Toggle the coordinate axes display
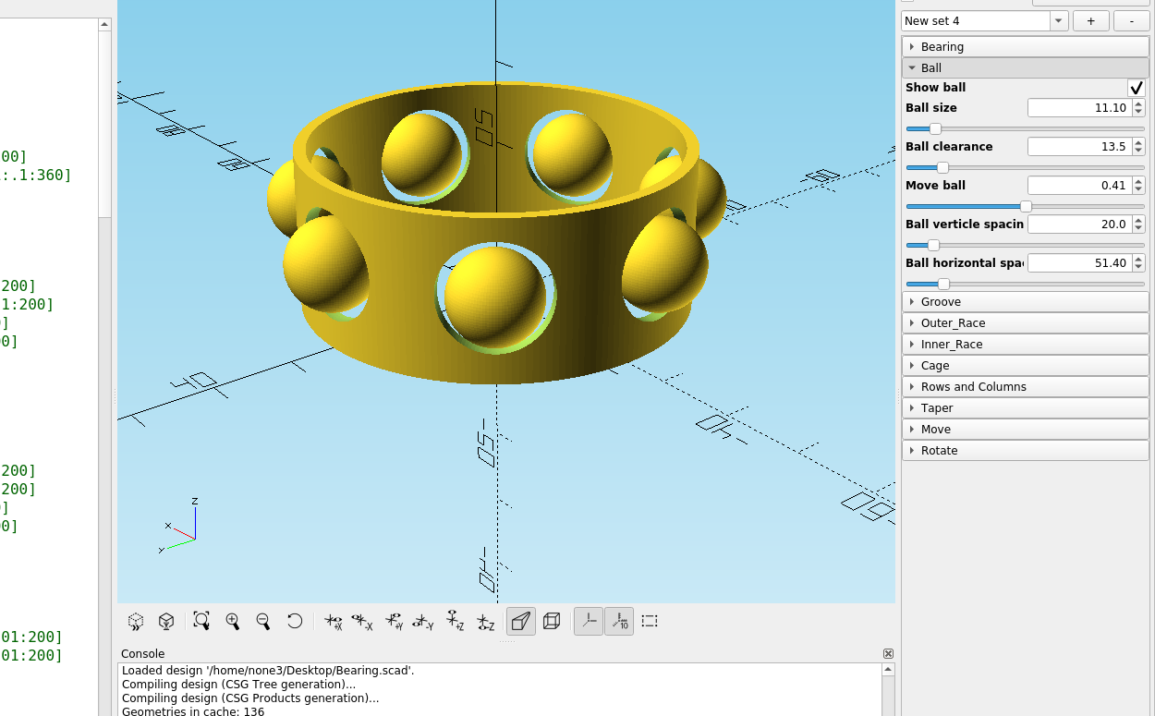Image resolution: width=1155 pixels, height=716 pixels. coord(588,621)
